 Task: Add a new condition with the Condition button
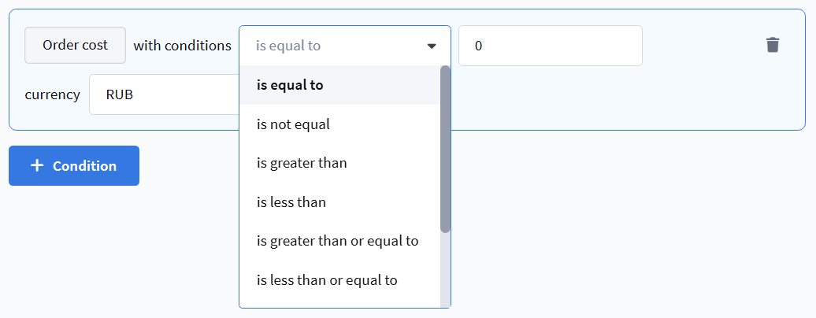(x=74, y=166)
